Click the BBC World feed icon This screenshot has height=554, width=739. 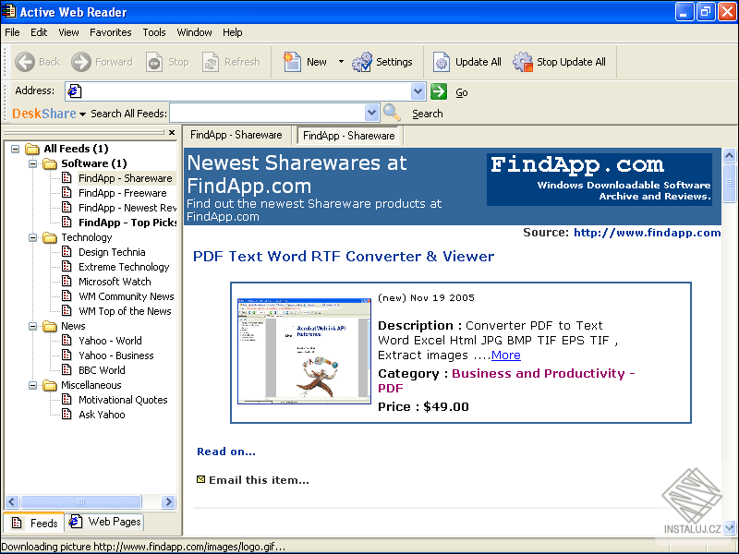tap(67, 369)
